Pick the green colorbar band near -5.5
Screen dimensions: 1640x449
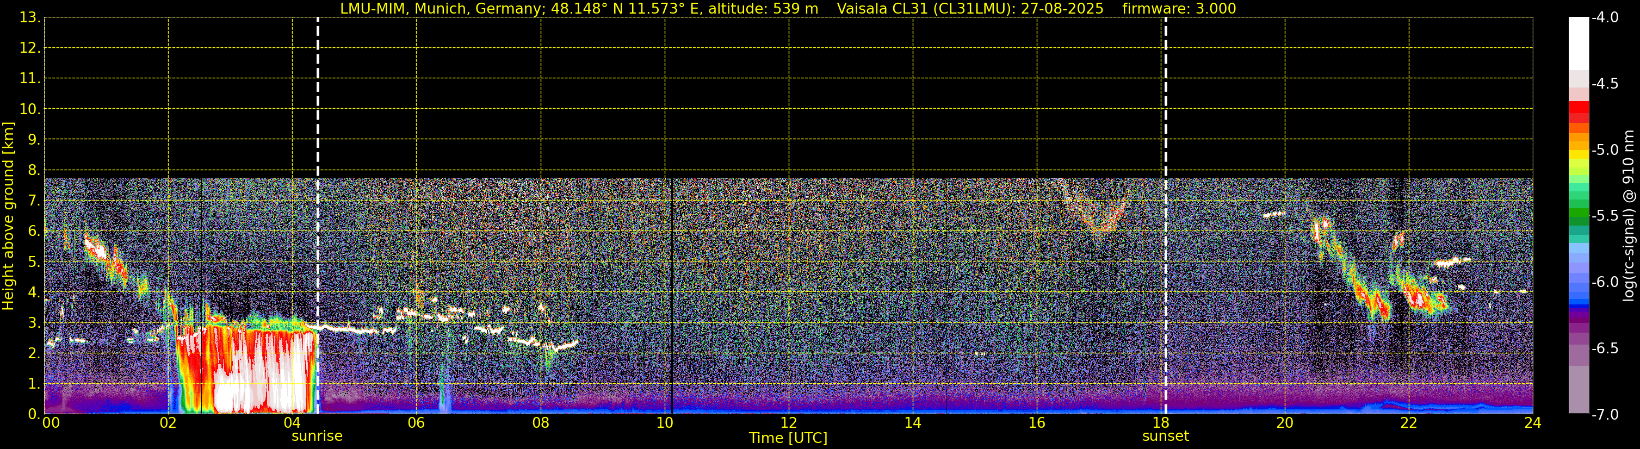pyautogui.click(x=1578, y=216)
